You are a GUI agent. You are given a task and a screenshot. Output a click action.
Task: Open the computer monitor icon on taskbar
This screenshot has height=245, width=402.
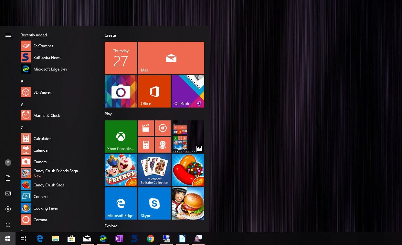[166, 239]
